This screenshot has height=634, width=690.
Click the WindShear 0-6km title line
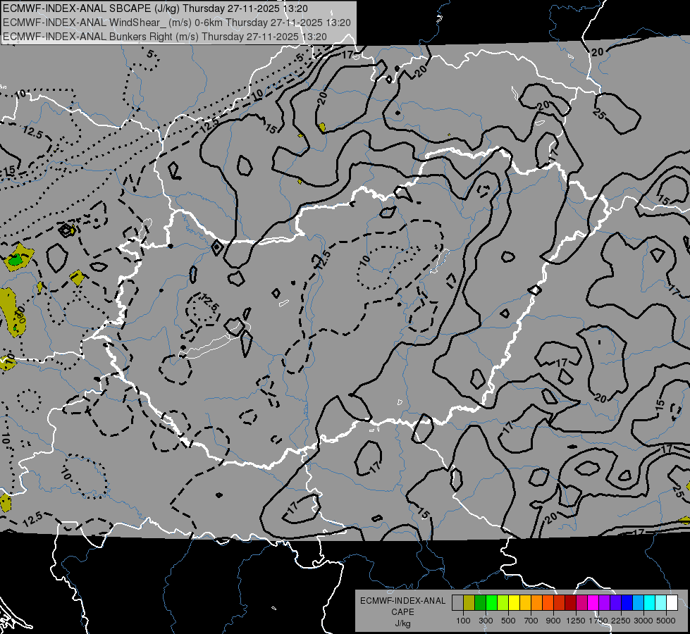[177, 23]
